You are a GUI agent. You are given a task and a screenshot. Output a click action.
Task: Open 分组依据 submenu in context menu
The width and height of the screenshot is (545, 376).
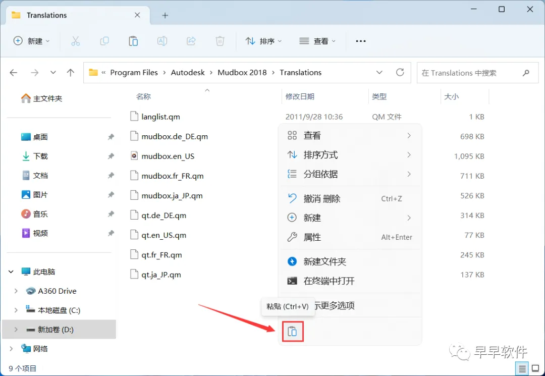tap(350, 174)
